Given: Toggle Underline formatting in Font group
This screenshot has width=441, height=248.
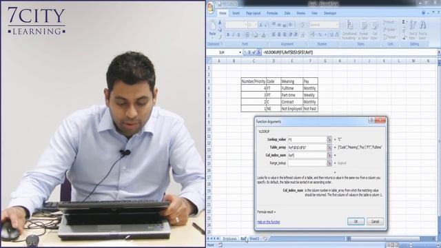Looking at the screenshot, I should [238, 35].
